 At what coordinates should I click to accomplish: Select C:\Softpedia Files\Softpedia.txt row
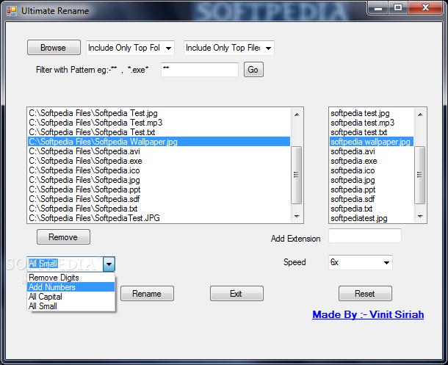click(159, 209)
